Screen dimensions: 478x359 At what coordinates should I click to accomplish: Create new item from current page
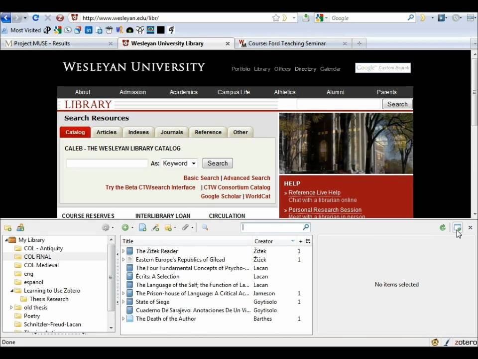[x=143, y=227]
